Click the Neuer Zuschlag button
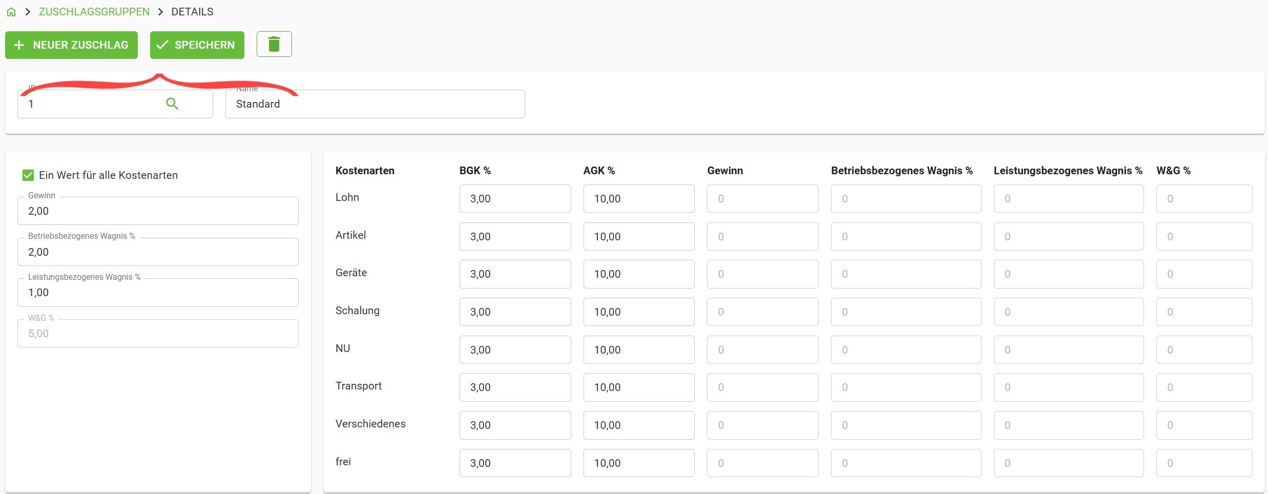This screenshot has width=1268, height=494. point(71,45)
